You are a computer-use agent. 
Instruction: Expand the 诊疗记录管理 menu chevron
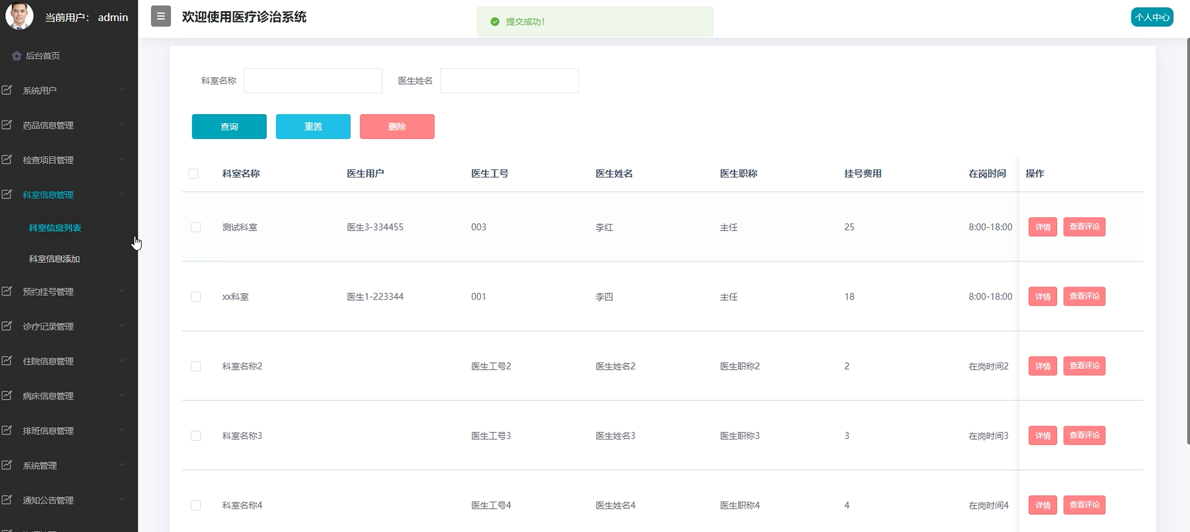click(x=122, y=326)
